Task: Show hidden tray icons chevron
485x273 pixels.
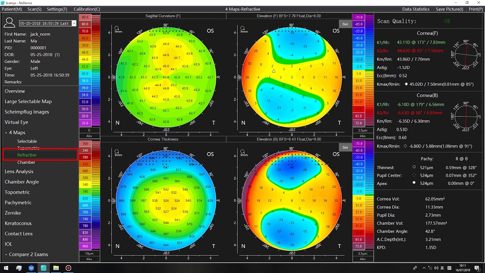Action: (424, 268)
